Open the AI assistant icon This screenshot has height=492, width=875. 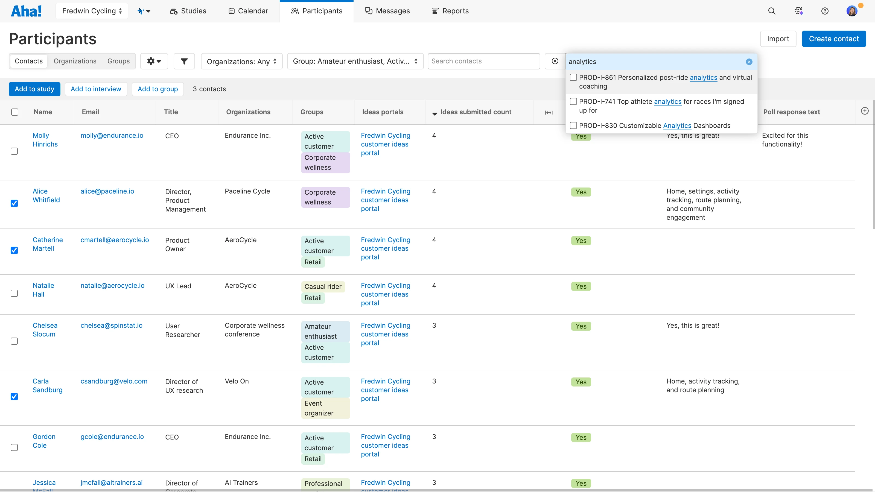798,11
